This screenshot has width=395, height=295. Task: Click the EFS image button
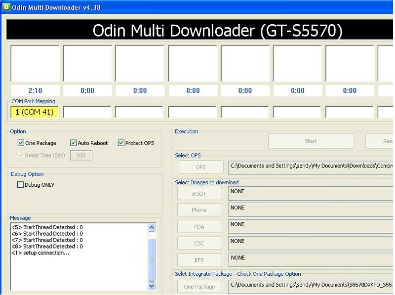(199, 260)
